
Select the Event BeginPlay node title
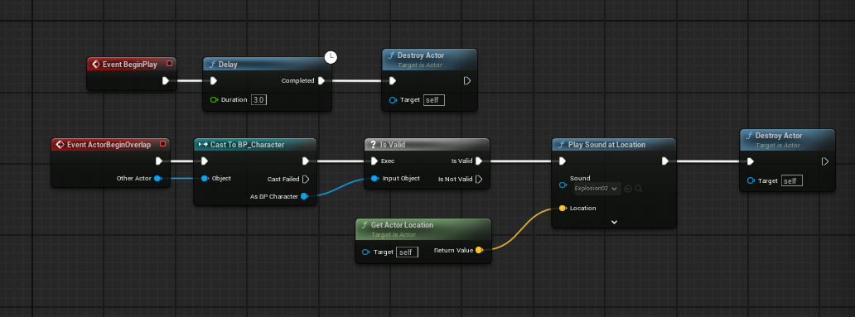pyautogui.click(x=130, y=65)
